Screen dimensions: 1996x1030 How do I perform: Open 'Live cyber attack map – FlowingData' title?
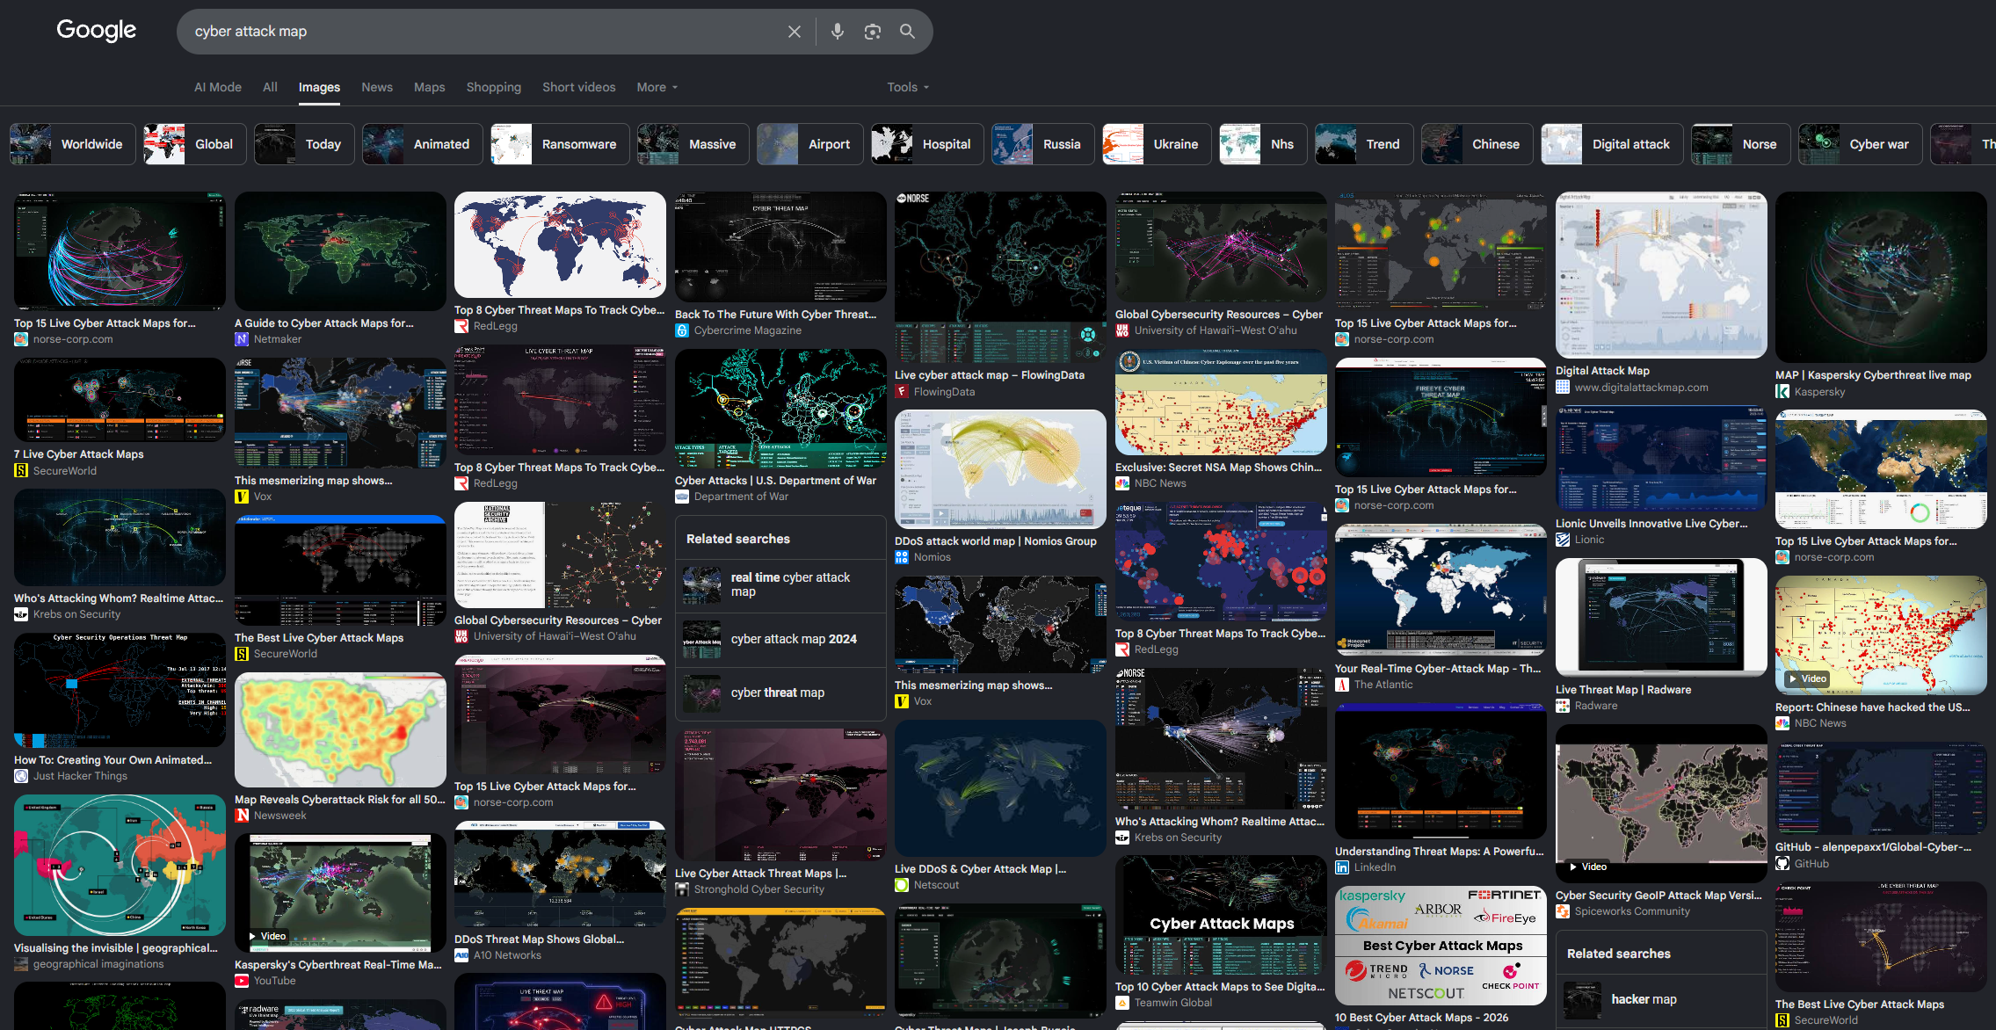pos(990,375)
